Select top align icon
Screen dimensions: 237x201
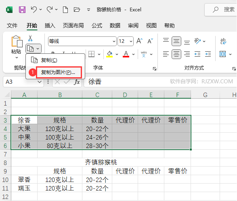pos(166,40)
